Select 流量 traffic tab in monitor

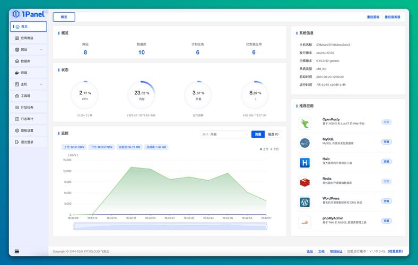(258, 135)
